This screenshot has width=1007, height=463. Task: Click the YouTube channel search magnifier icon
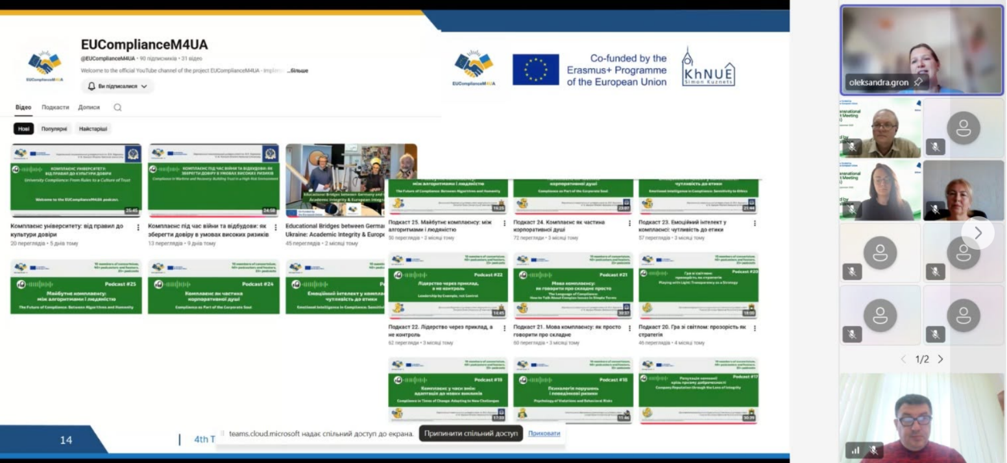(117, 108)
